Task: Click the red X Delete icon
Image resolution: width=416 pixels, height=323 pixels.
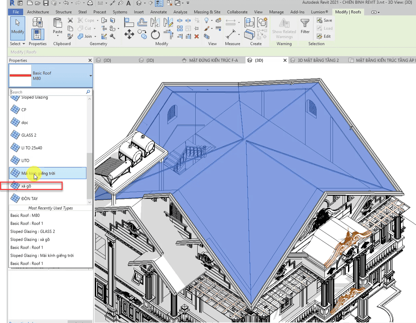Action: coord(197,36)
